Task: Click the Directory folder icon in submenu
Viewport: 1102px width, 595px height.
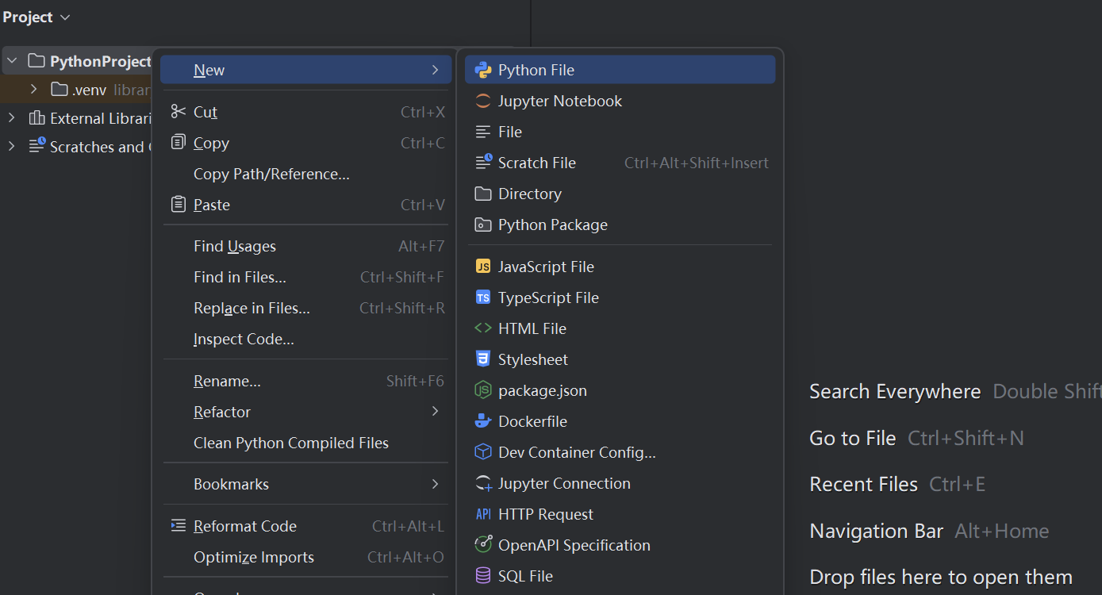Action: pos(482,194)
